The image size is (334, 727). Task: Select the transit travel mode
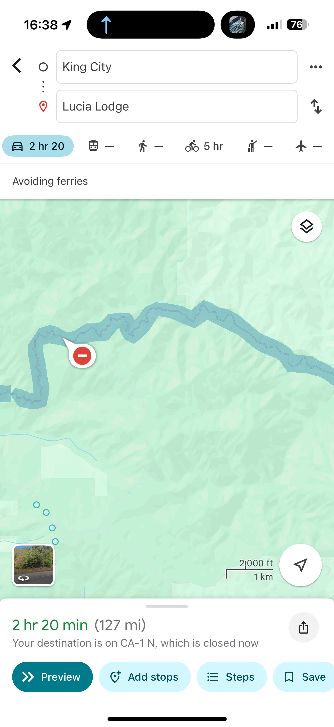pos(101,146)
